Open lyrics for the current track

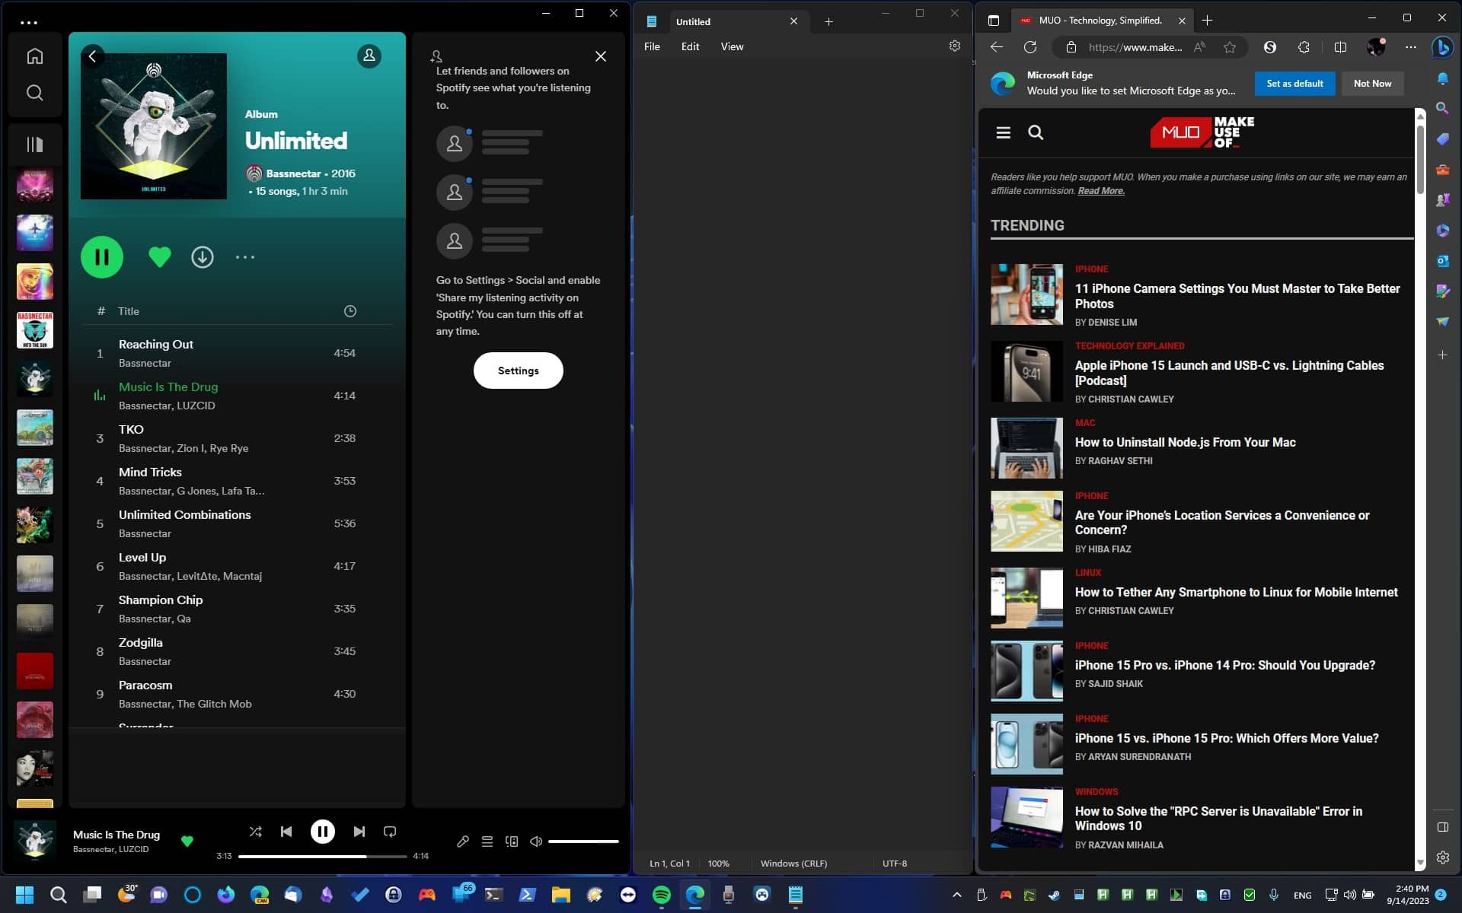click(463, 841)
